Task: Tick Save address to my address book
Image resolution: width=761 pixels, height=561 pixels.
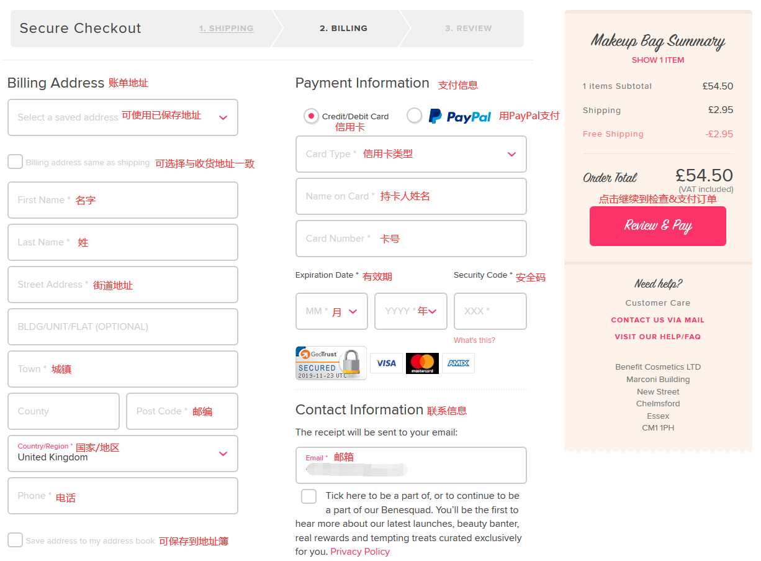Action: point(16,540)
